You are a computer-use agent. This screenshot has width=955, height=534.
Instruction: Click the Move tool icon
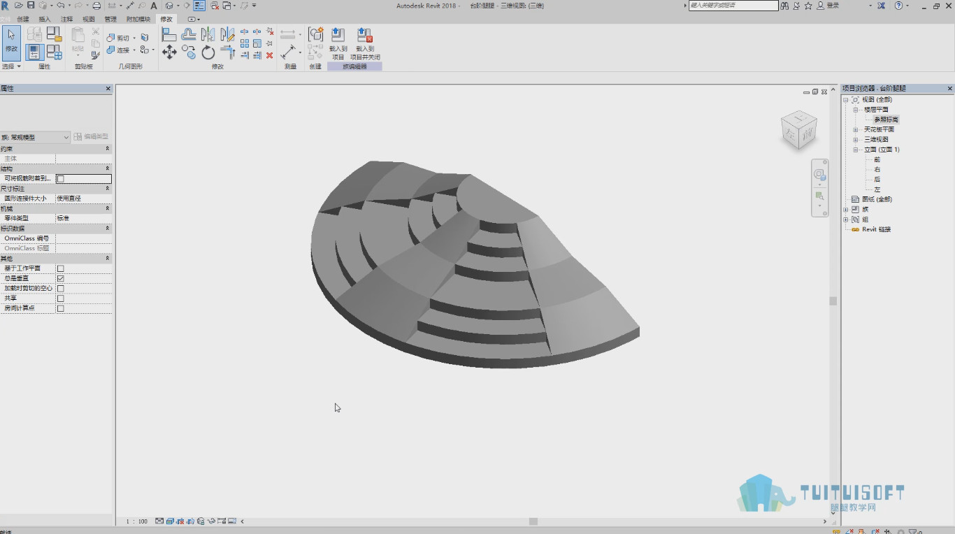169,52
